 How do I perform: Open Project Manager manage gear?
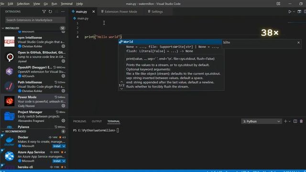[x=63, y=121]
